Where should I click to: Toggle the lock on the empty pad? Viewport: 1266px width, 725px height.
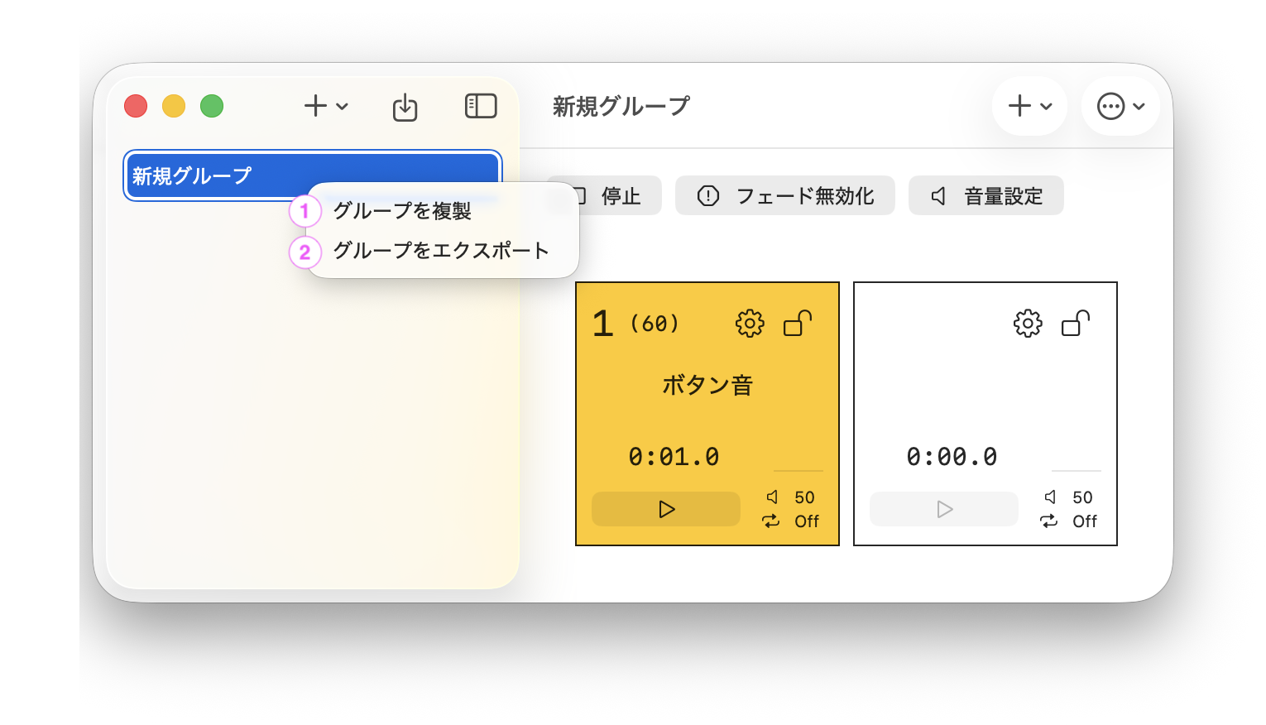[1076, 323]
